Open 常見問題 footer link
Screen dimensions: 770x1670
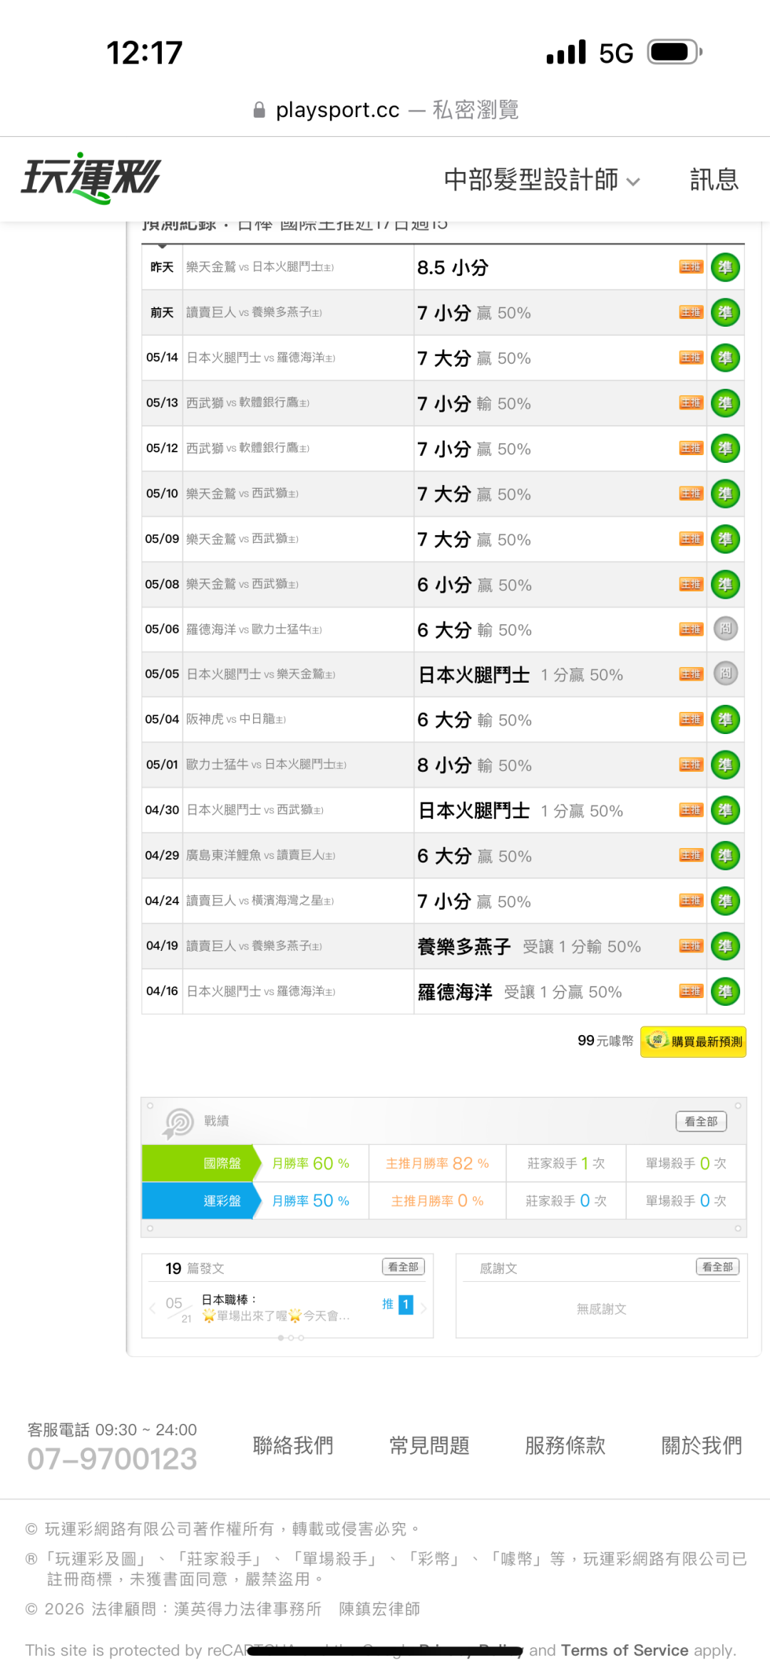tap(429, 1445)
